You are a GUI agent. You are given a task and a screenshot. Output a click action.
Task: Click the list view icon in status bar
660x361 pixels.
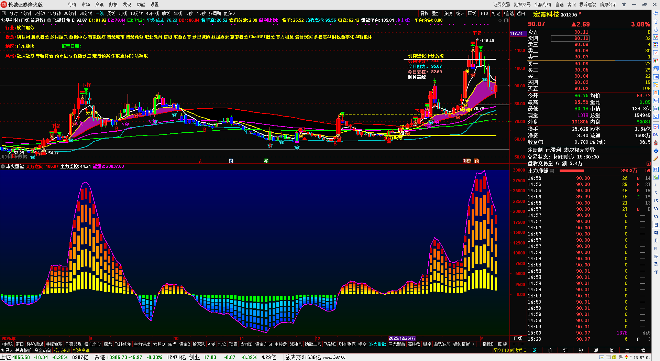tap(608, 358)
